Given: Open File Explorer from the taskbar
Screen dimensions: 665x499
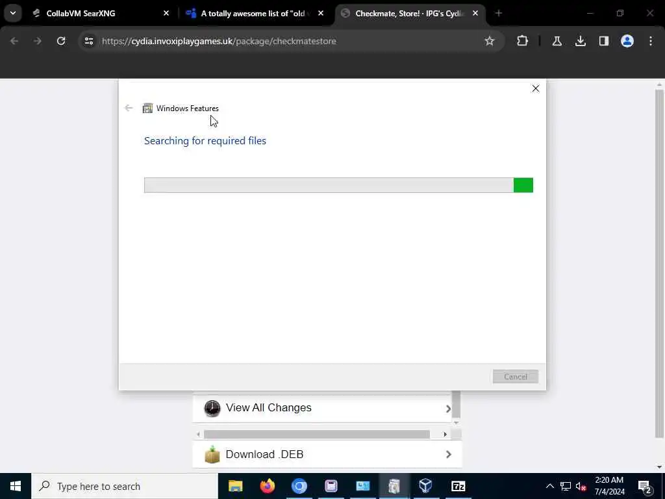Looking at the screenshot, I should point(235,486).
